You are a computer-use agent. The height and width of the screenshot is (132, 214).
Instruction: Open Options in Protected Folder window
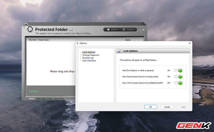(x=112, y=29)
